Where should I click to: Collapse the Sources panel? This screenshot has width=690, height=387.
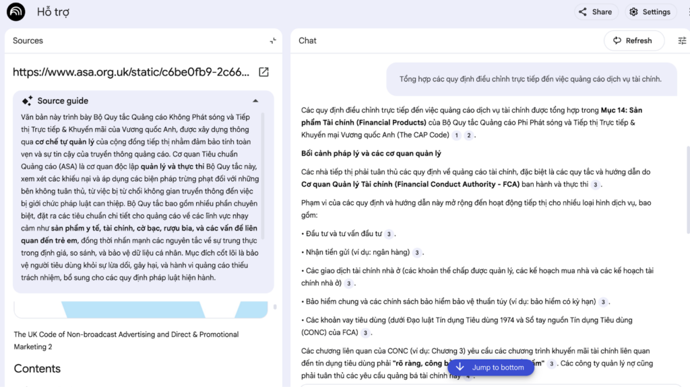[273, 40]
